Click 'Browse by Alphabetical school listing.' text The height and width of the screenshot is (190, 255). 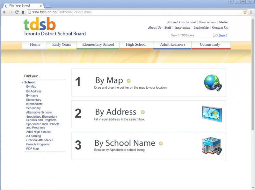[120, 150]
